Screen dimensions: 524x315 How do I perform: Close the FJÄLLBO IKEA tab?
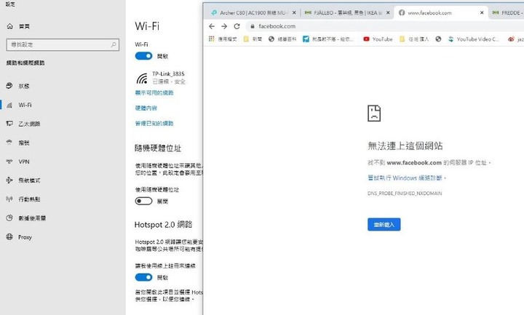point(388,12)
